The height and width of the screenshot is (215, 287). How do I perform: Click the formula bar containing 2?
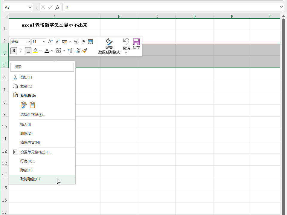(173, 7)
